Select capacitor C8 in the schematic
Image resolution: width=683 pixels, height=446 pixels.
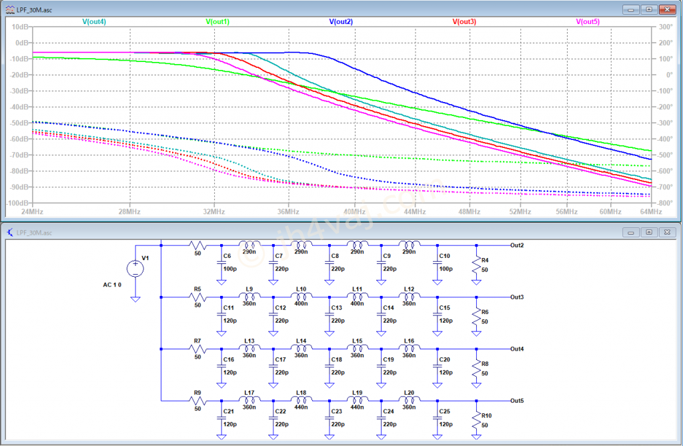click(329, 263)
